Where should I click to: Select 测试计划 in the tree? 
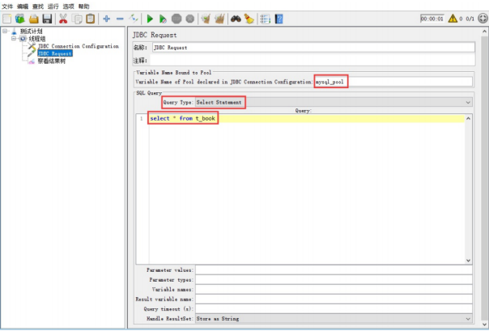tap(32, 32)
